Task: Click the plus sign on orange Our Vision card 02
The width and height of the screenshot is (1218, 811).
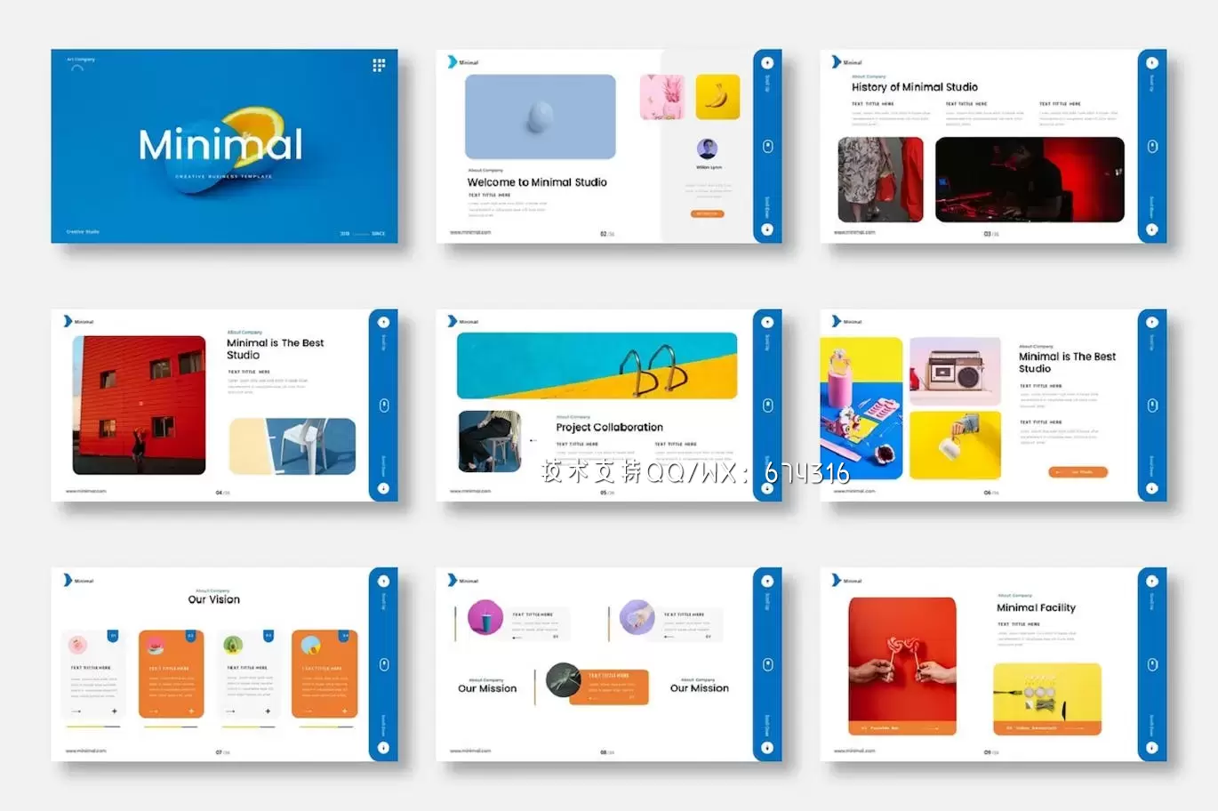Action: [191, 711]
